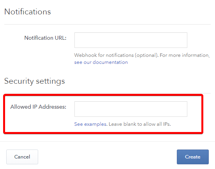The height and width of the screenshot is (169, 215).
Task: Click the Security settings section heading
Action: (35, 81)
